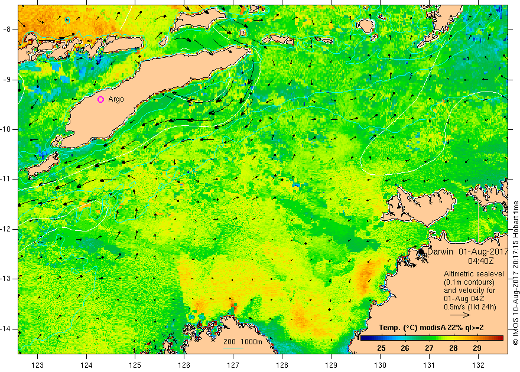Viewport: 520px width, 372px height.
Task: Select the 'Darwin' city label
Action: 440,252
